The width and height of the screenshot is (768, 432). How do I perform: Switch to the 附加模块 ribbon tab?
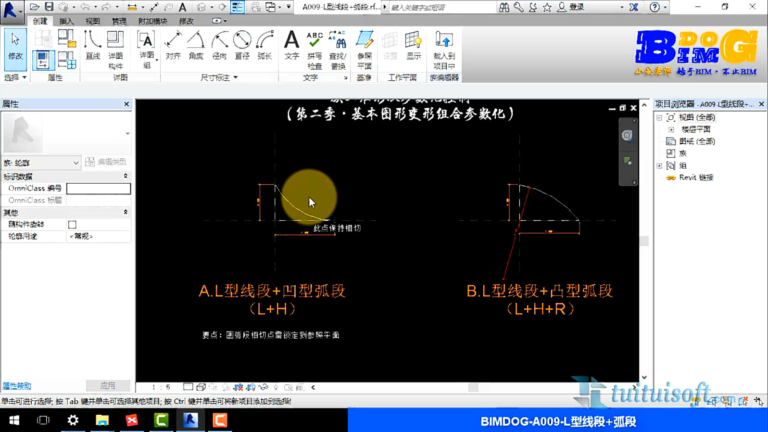[153, 21]
